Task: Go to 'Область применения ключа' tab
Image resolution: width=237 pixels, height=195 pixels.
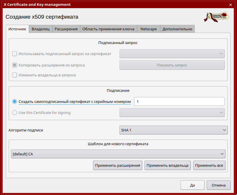Action: point(108,29)
